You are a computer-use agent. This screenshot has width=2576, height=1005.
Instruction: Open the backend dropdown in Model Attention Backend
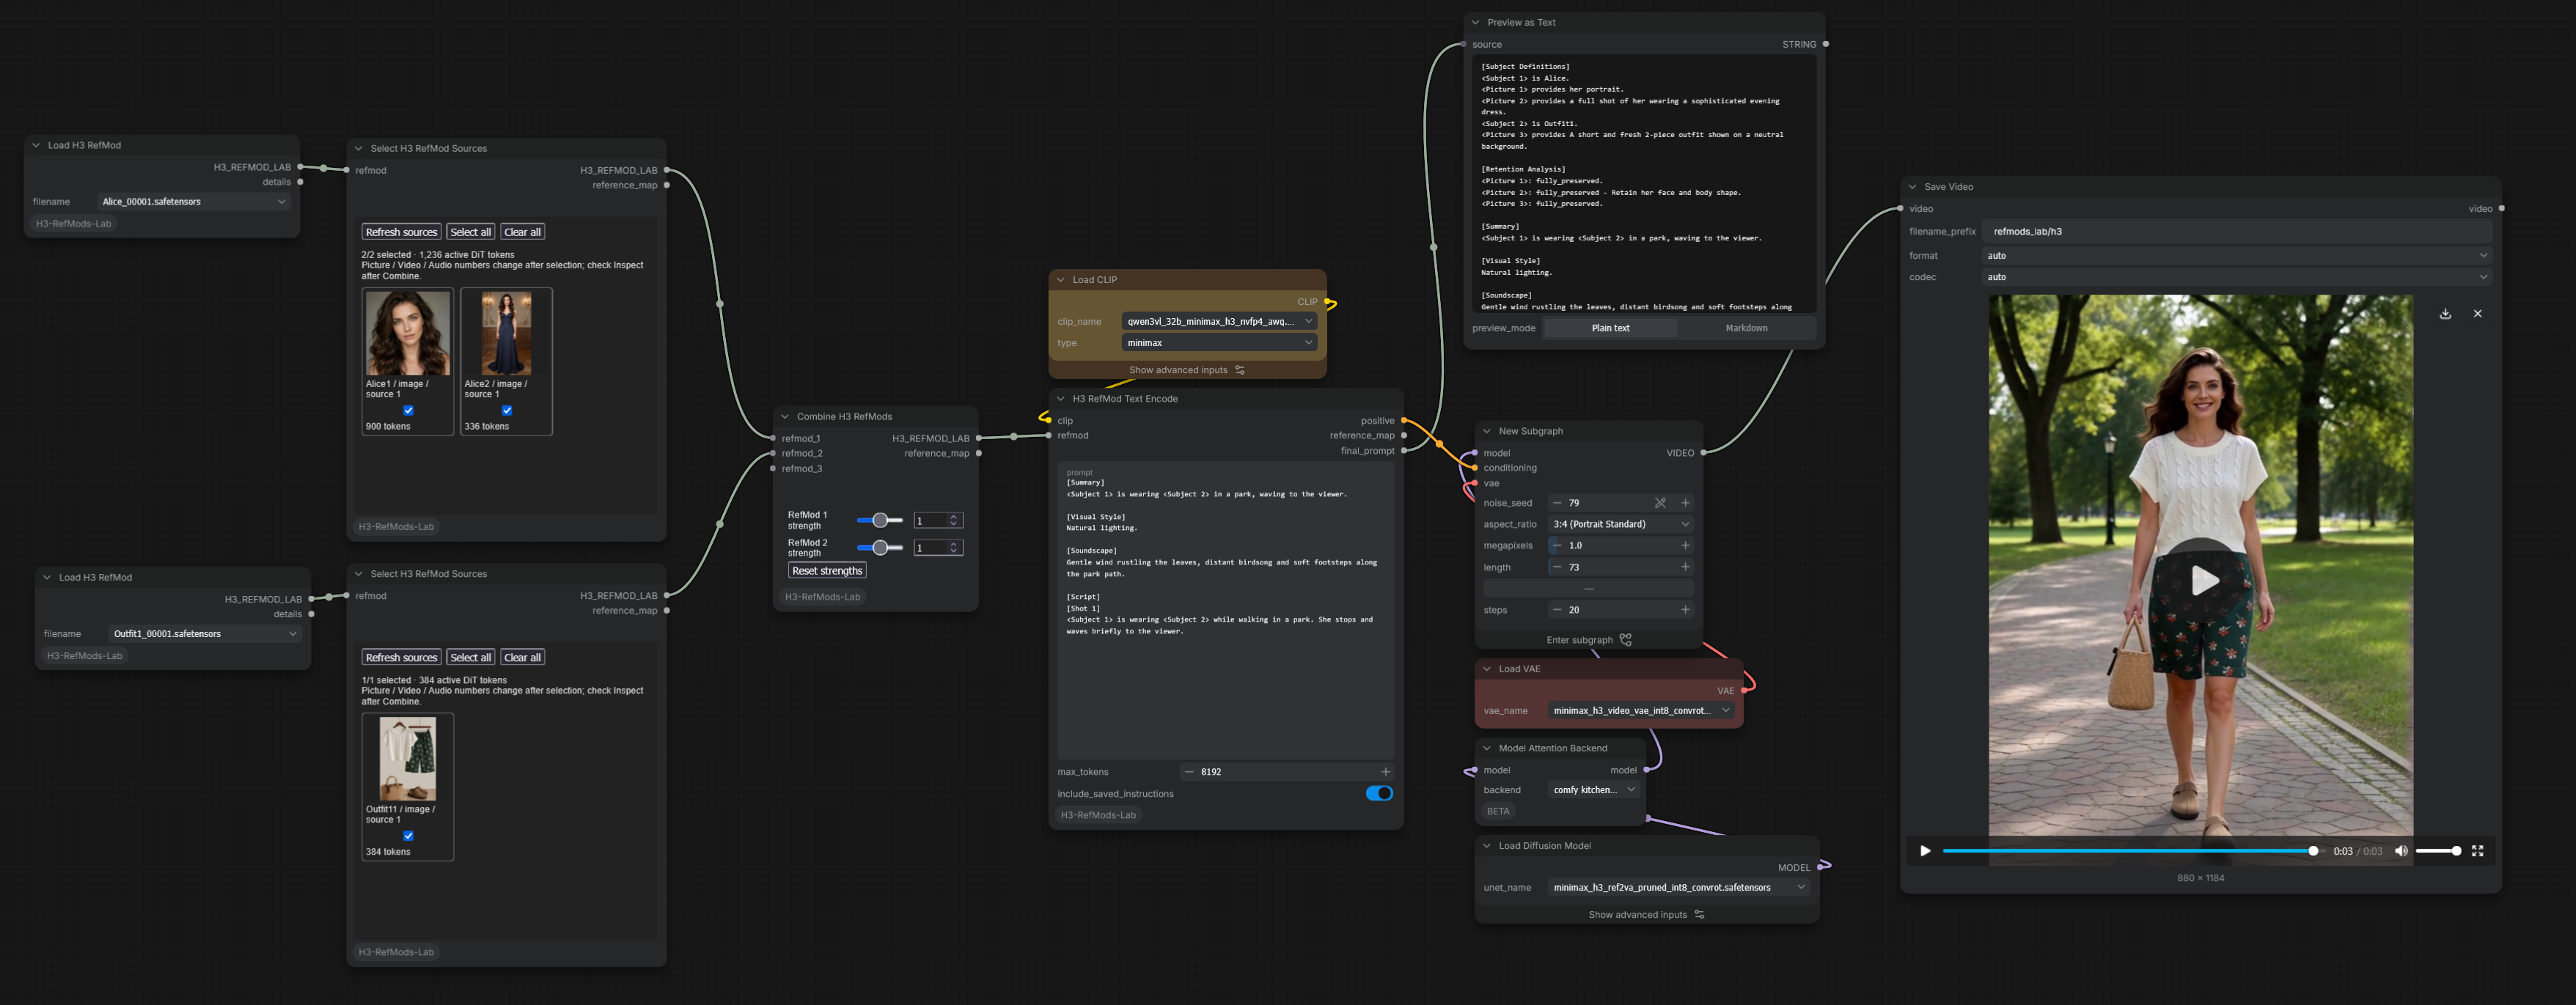(1594, 790)
